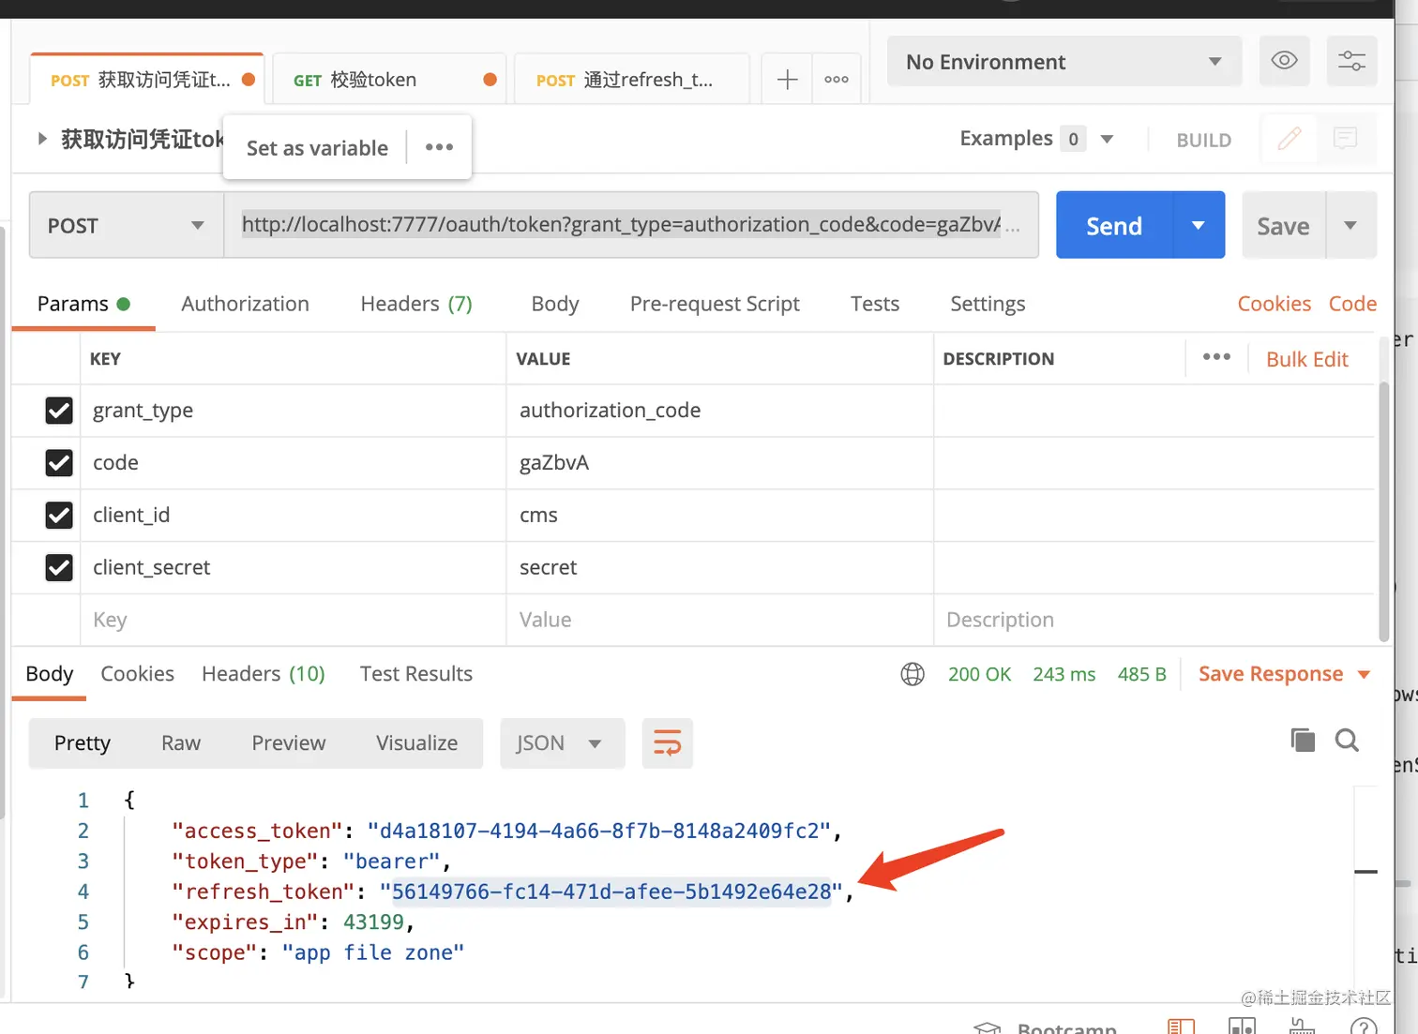Open Bulk Edit for params

pos(1307,359)
